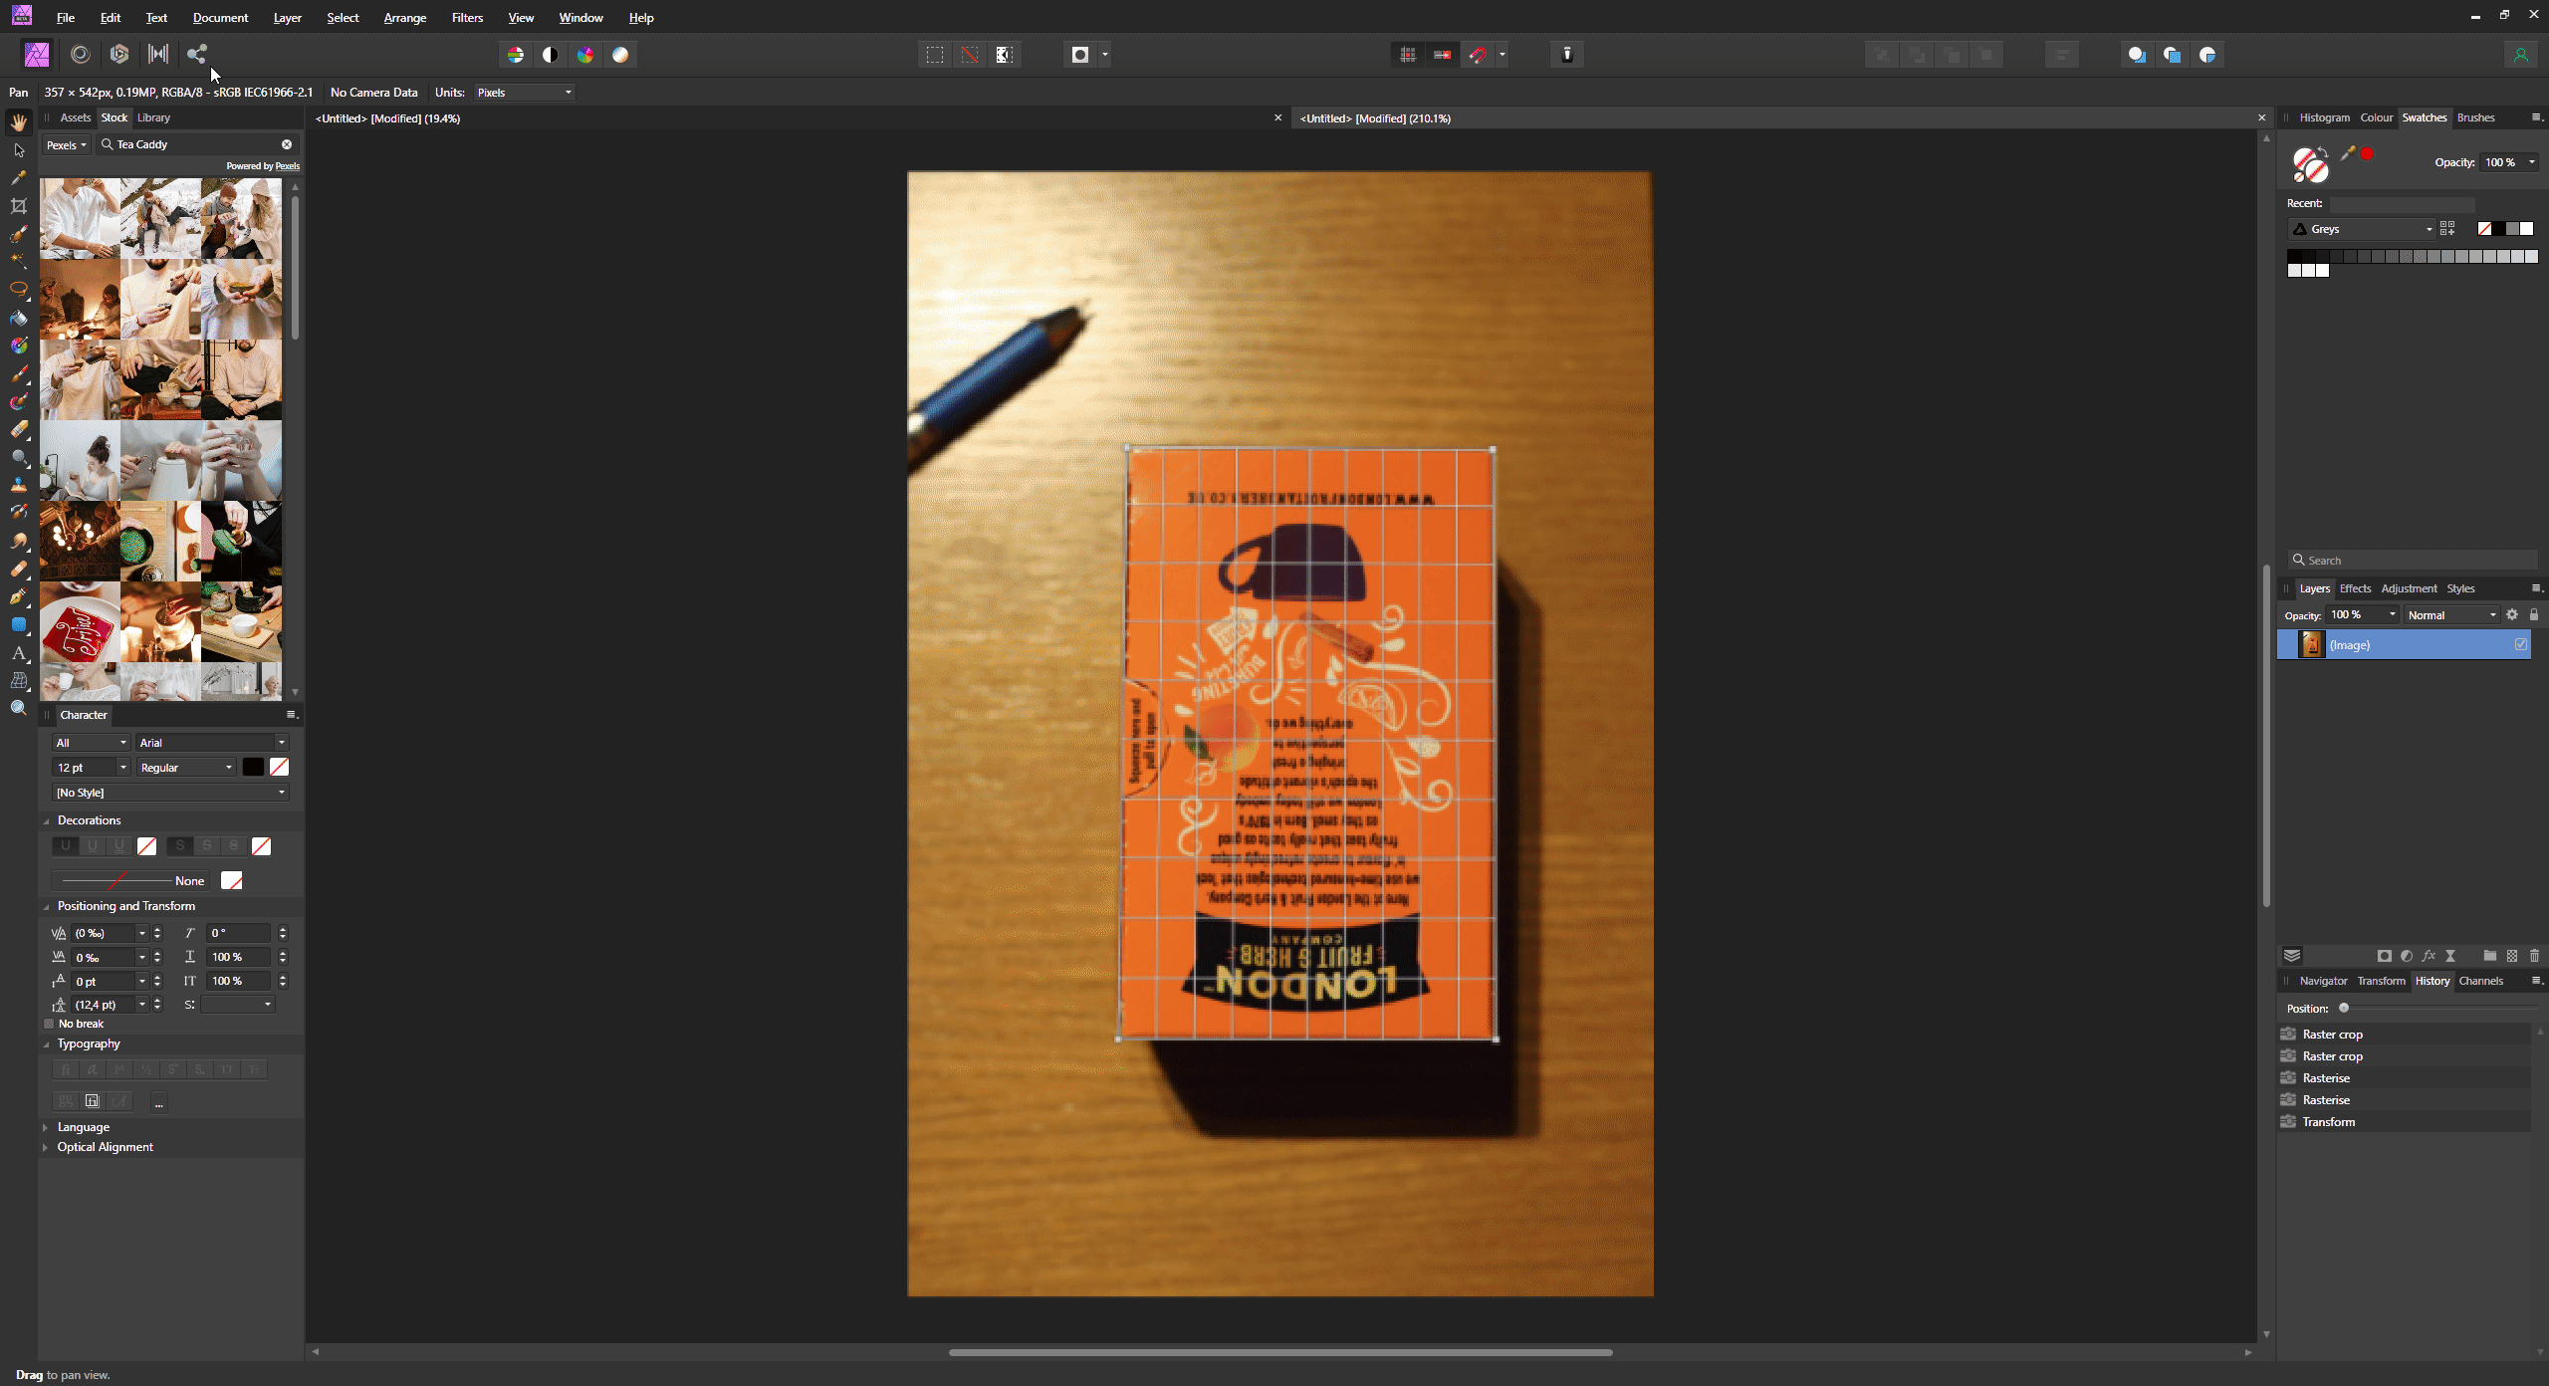The image size is (2549, 1386).
Task: Toggle force pixel alignment icon
Action: 1408,55
